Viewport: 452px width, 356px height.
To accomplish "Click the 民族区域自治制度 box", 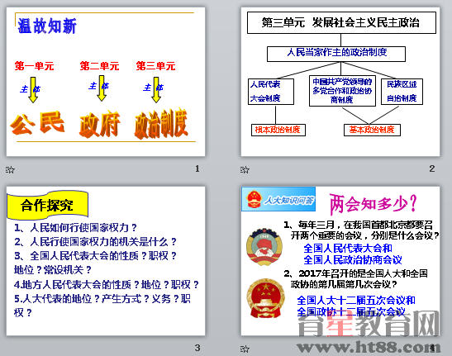I will pos(402,92).
